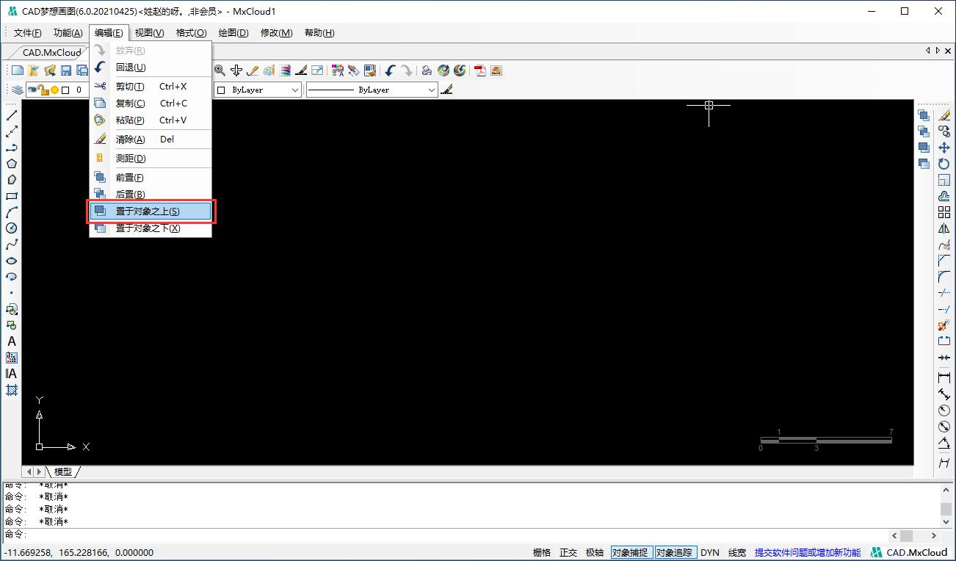The image size is (956, 561).
Task: Toggle 对象捕捉 object snap in status bar
Action: [x=631, y=553]
